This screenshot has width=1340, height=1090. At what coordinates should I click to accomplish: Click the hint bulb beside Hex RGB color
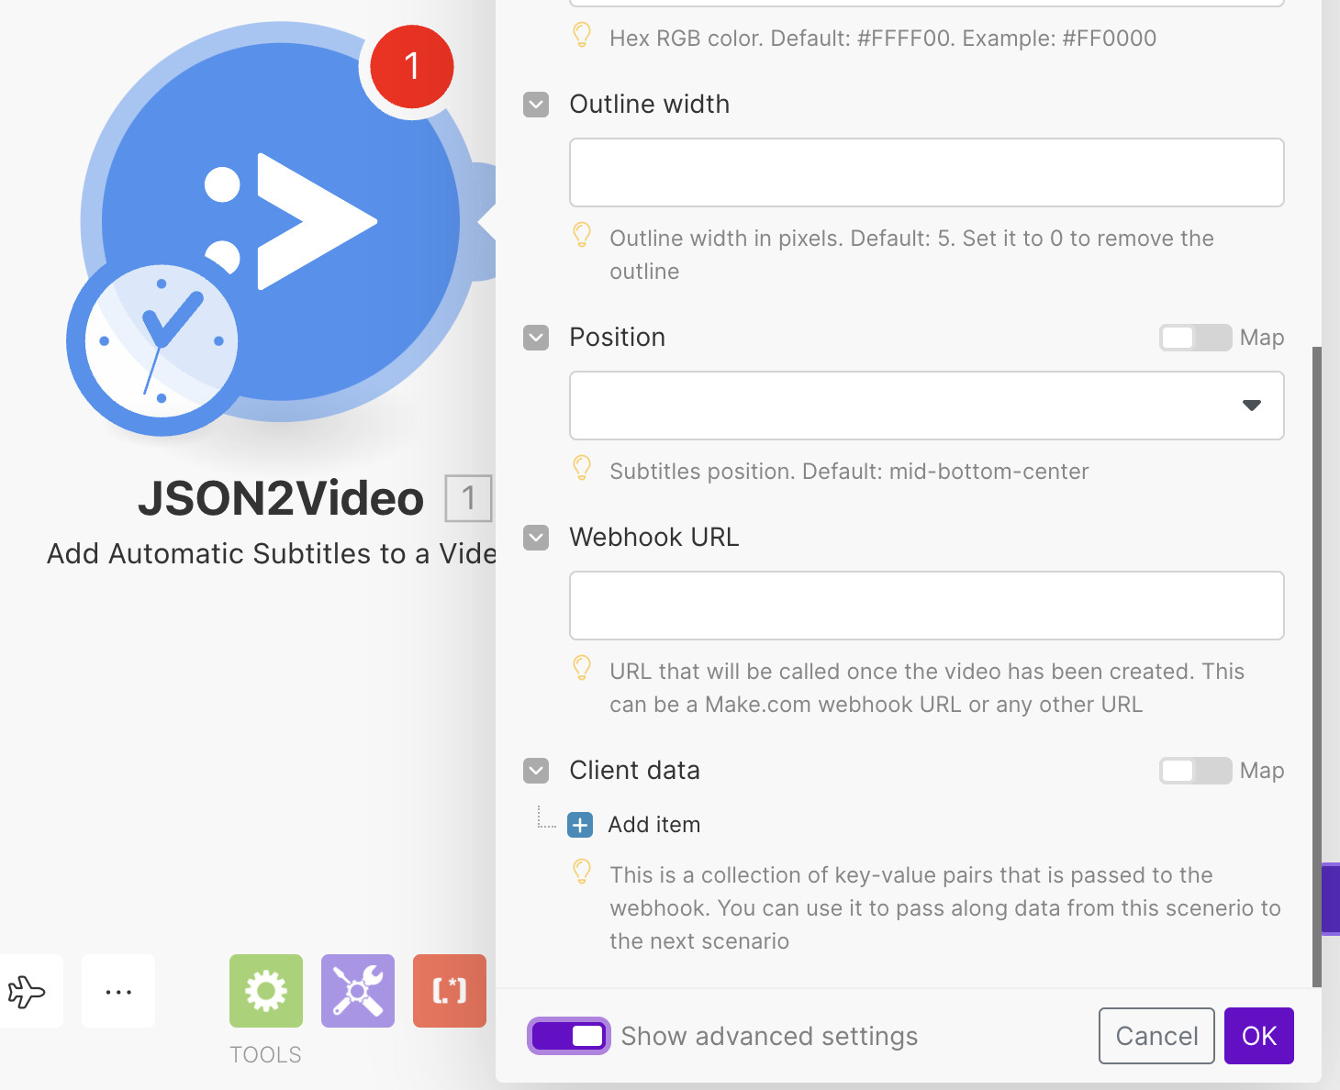coord(582,35)
